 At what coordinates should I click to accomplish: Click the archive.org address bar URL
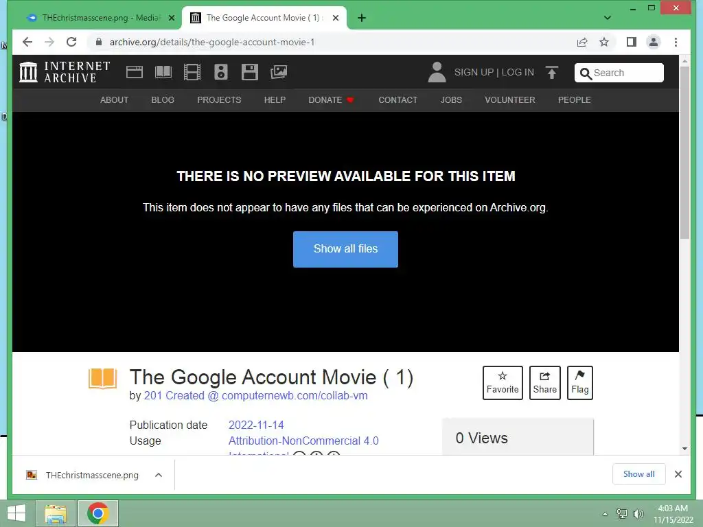tap(212, 42)
